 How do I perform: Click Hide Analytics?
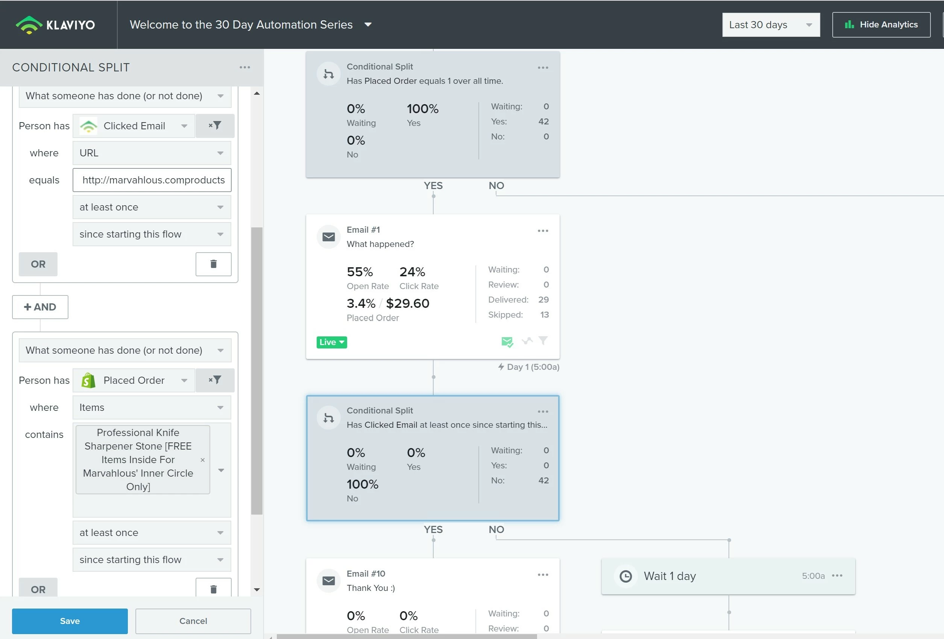click(881, 25)
